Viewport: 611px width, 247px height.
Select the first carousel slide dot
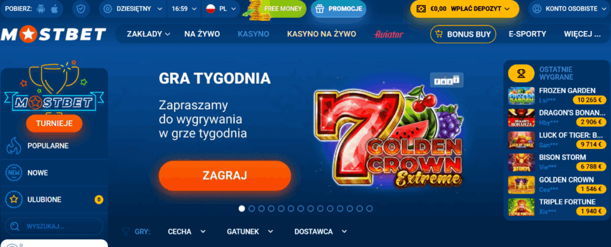point(242,208)
